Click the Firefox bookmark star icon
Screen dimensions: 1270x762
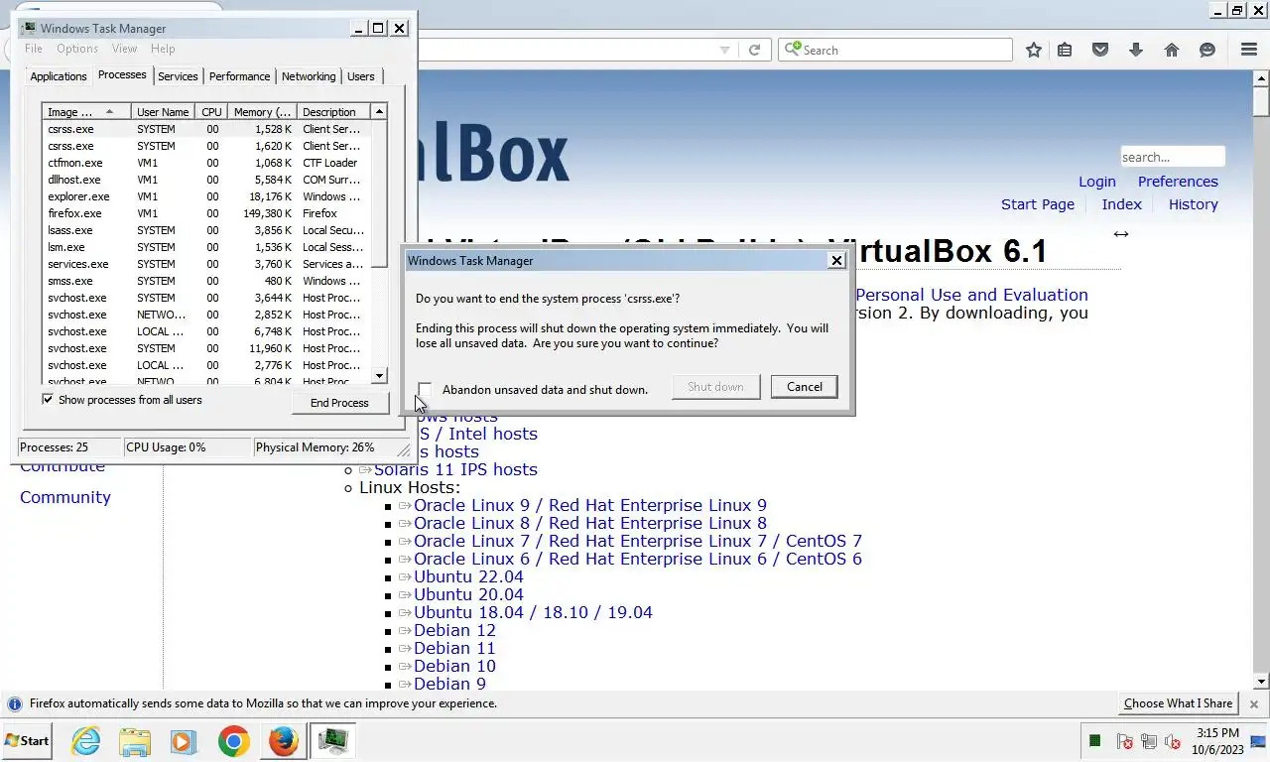tap(1034, 50)
